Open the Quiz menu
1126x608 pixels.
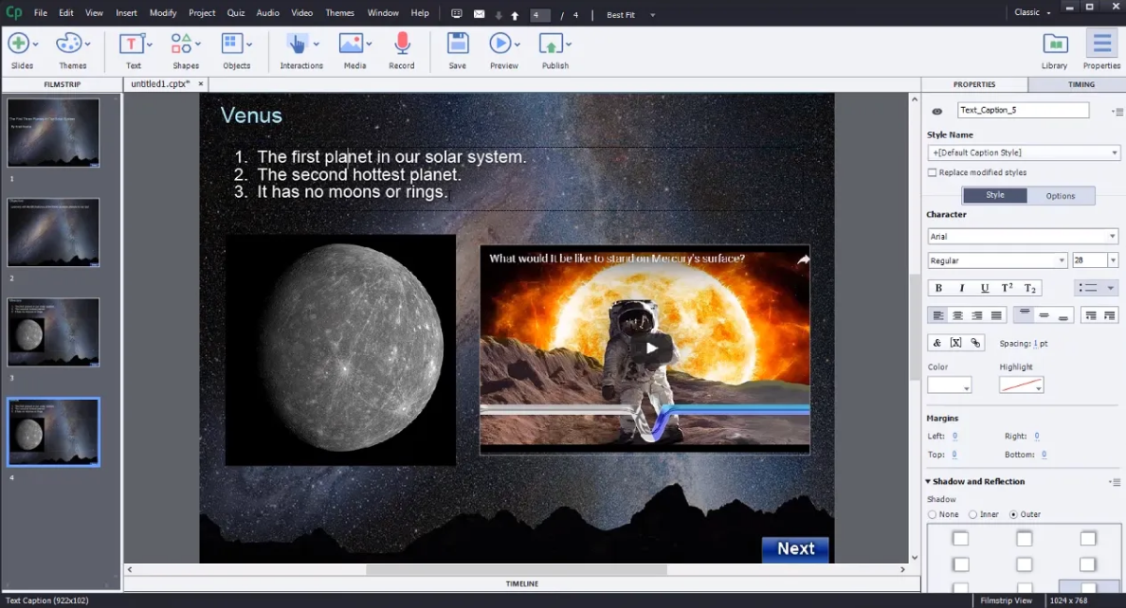tap(236, 13)
